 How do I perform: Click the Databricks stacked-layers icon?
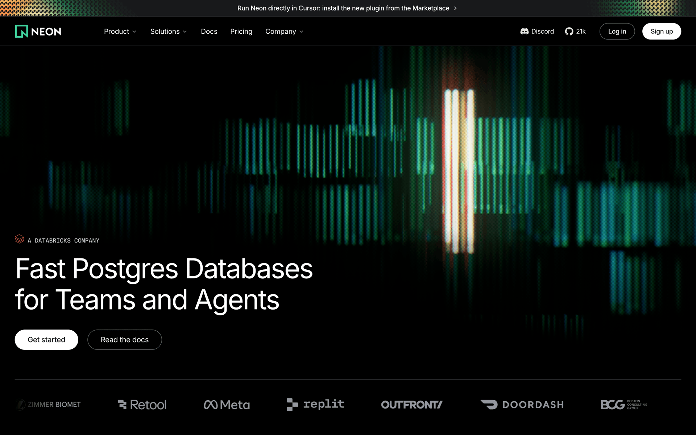(x=19, y=239)
